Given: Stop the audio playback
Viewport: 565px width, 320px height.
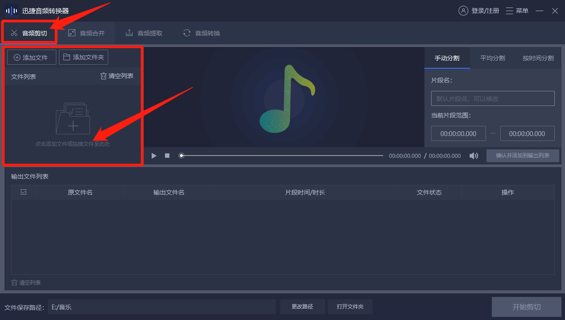Looking at the screenshot, I should [x=167, y=156].
